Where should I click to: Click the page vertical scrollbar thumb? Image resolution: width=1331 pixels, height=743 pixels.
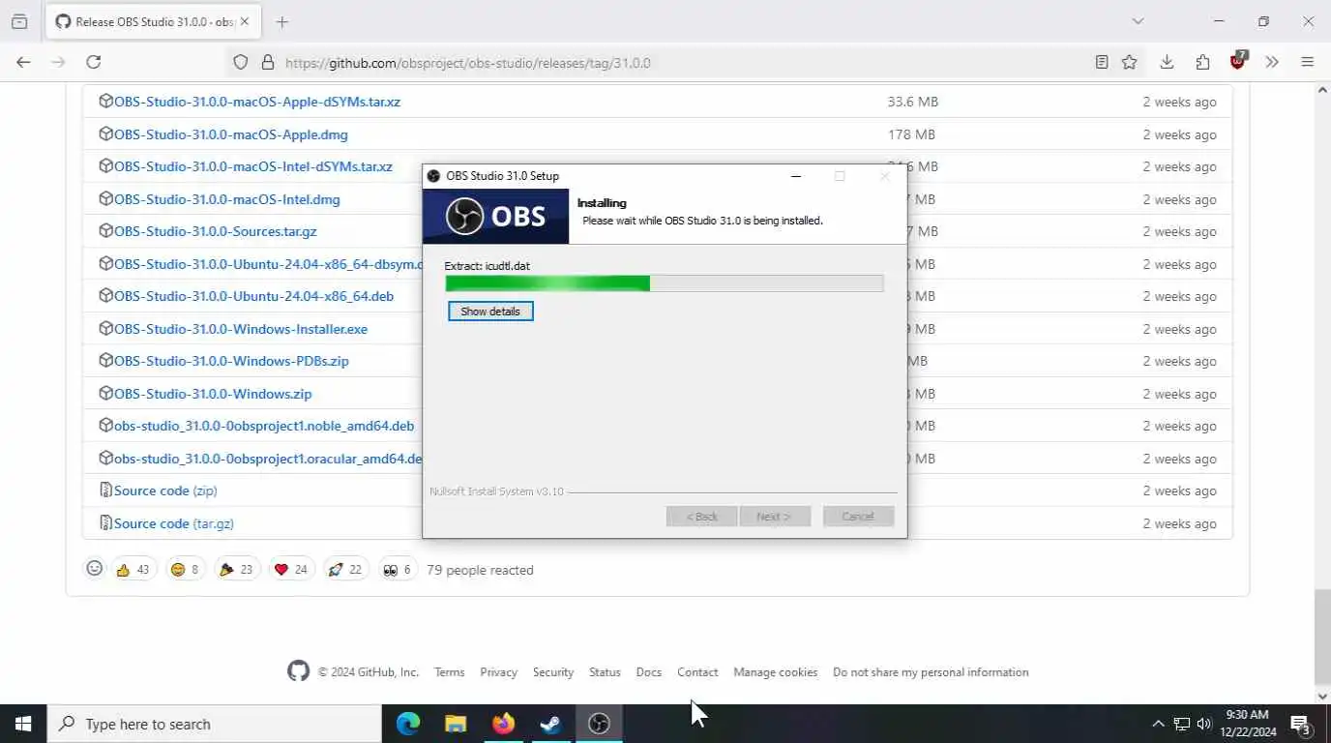click(x=1322, y=636)
